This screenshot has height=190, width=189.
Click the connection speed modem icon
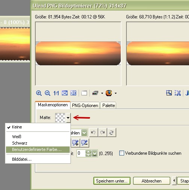[x=95, y=93]
